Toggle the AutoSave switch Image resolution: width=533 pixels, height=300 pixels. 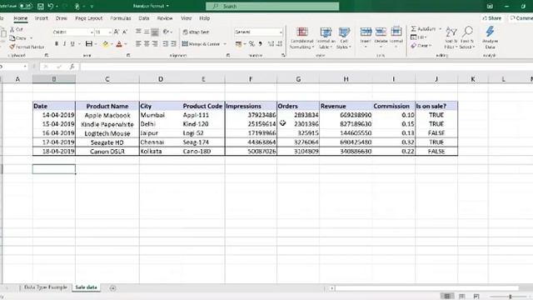[x=26, y=6]
